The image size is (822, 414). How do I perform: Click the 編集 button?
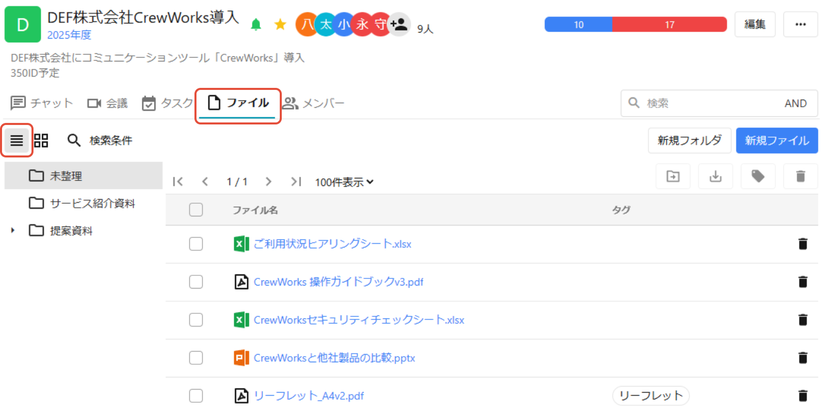click(x=755, y=24)
